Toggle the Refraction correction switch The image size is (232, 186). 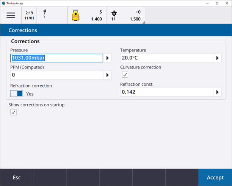coord(17,94)
